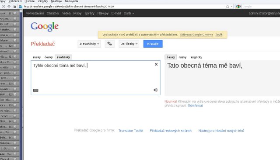Select česky target language tab
This screenshot has height=160, width=280.
point(171,57)
